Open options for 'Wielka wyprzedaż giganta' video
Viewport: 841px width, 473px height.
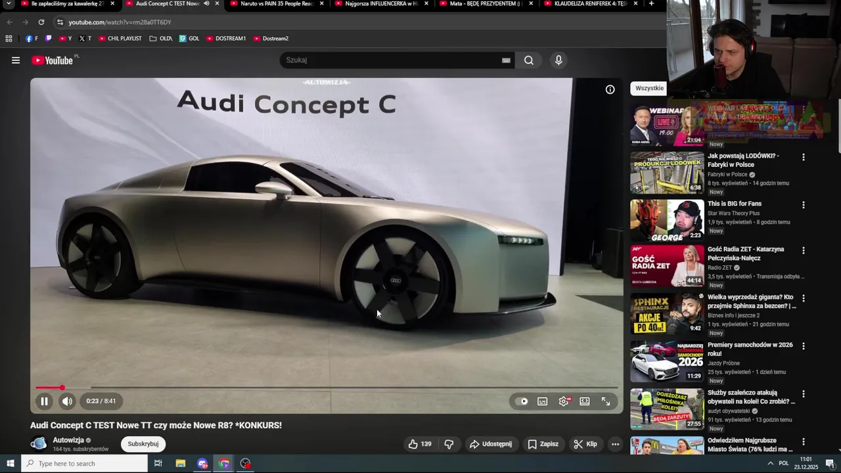(x=803, y=298)
